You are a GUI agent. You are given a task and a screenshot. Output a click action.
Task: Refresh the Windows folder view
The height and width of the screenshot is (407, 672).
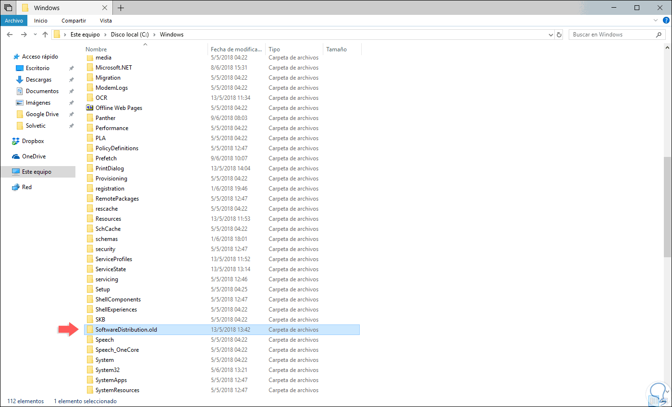[559, 35]
